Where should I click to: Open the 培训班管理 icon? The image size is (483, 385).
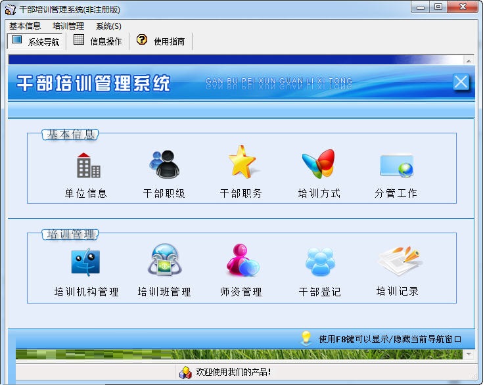[x=164, y=260]
